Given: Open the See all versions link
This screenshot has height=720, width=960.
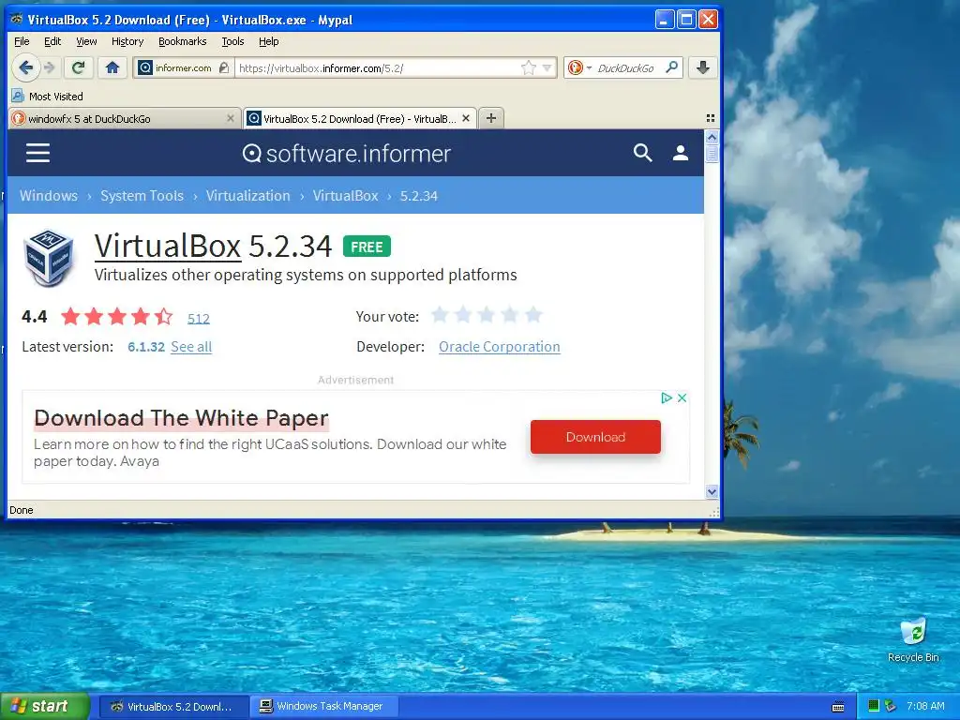Looking at the screenshot, I should 191,347.
